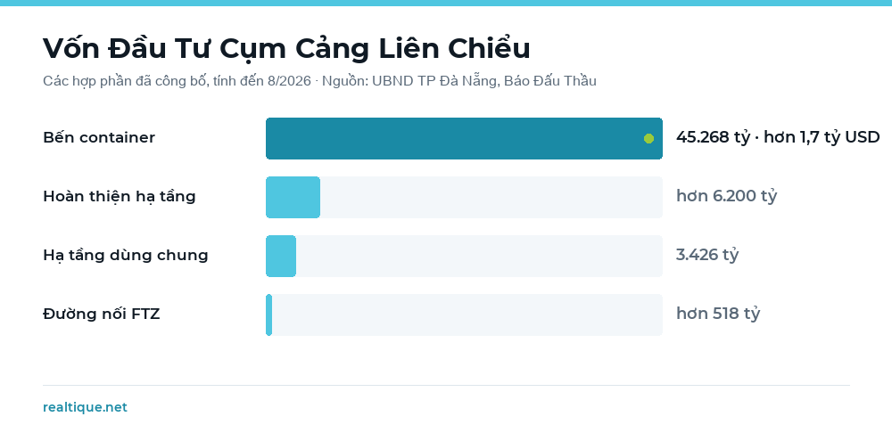Click the dark teal Bến container bar
The image size is (892, 433).
point(464,139)
